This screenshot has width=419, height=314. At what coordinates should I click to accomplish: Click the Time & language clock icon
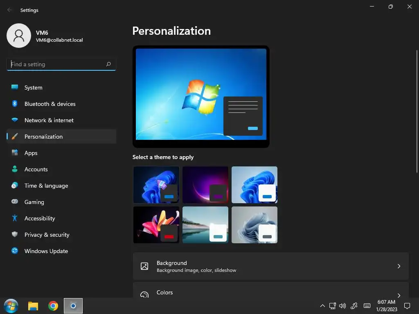15,185
